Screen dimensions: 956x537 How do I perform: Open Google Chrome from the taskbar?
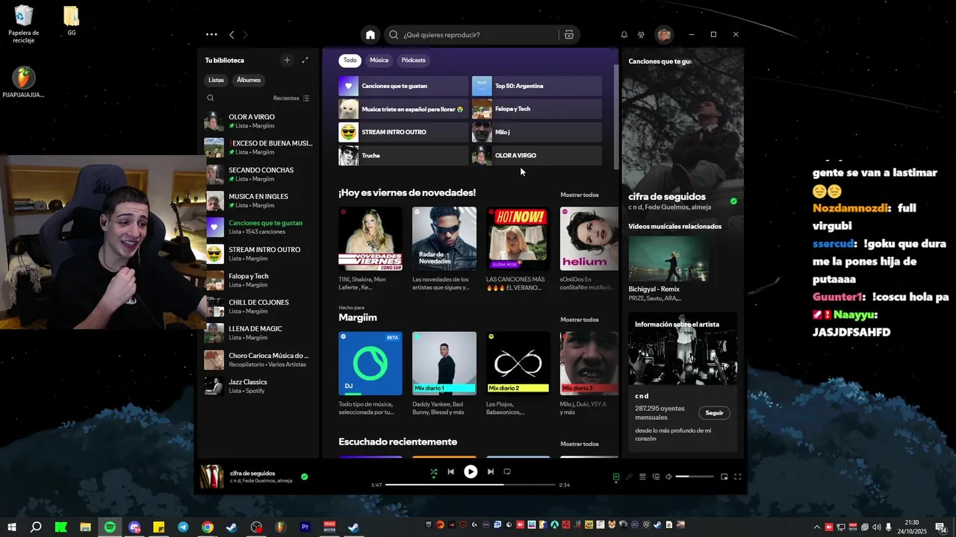point(208,527)
